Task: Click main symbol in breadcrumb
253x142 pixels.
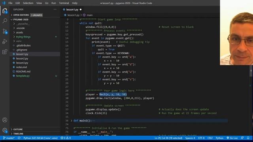Action: 88,15
